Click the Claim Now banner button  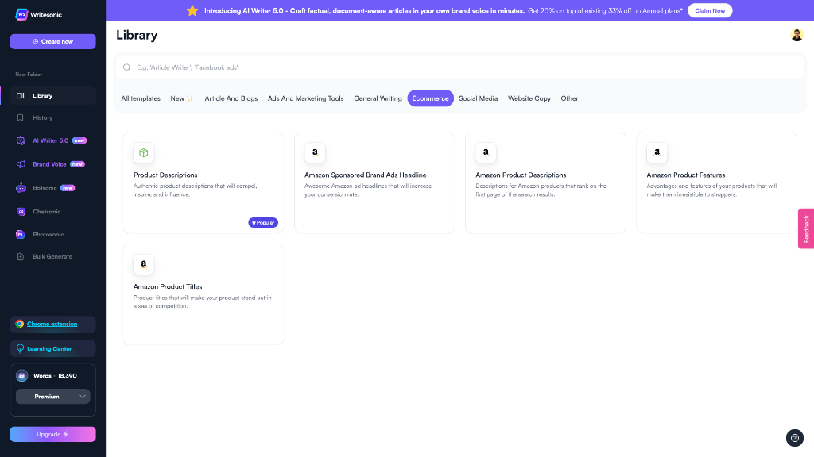tap(710, 10)
